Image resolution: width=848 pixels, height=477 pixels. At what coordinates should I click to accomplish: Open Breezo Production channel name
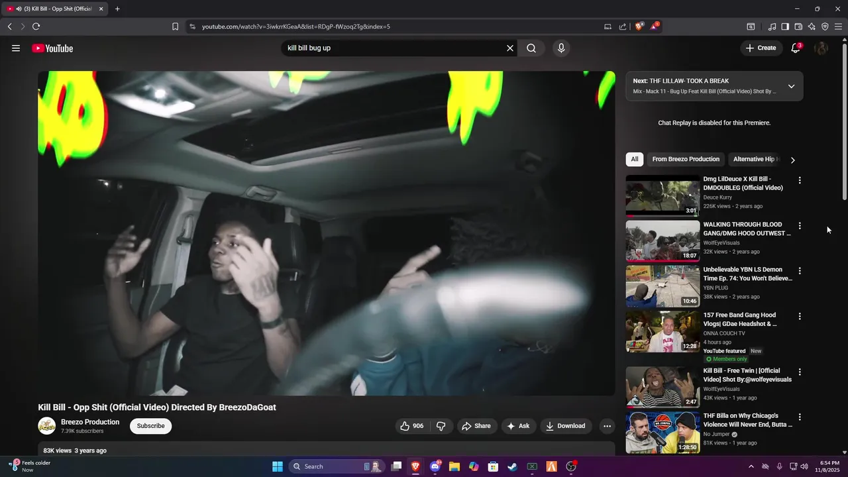click(x=90, y=422)
